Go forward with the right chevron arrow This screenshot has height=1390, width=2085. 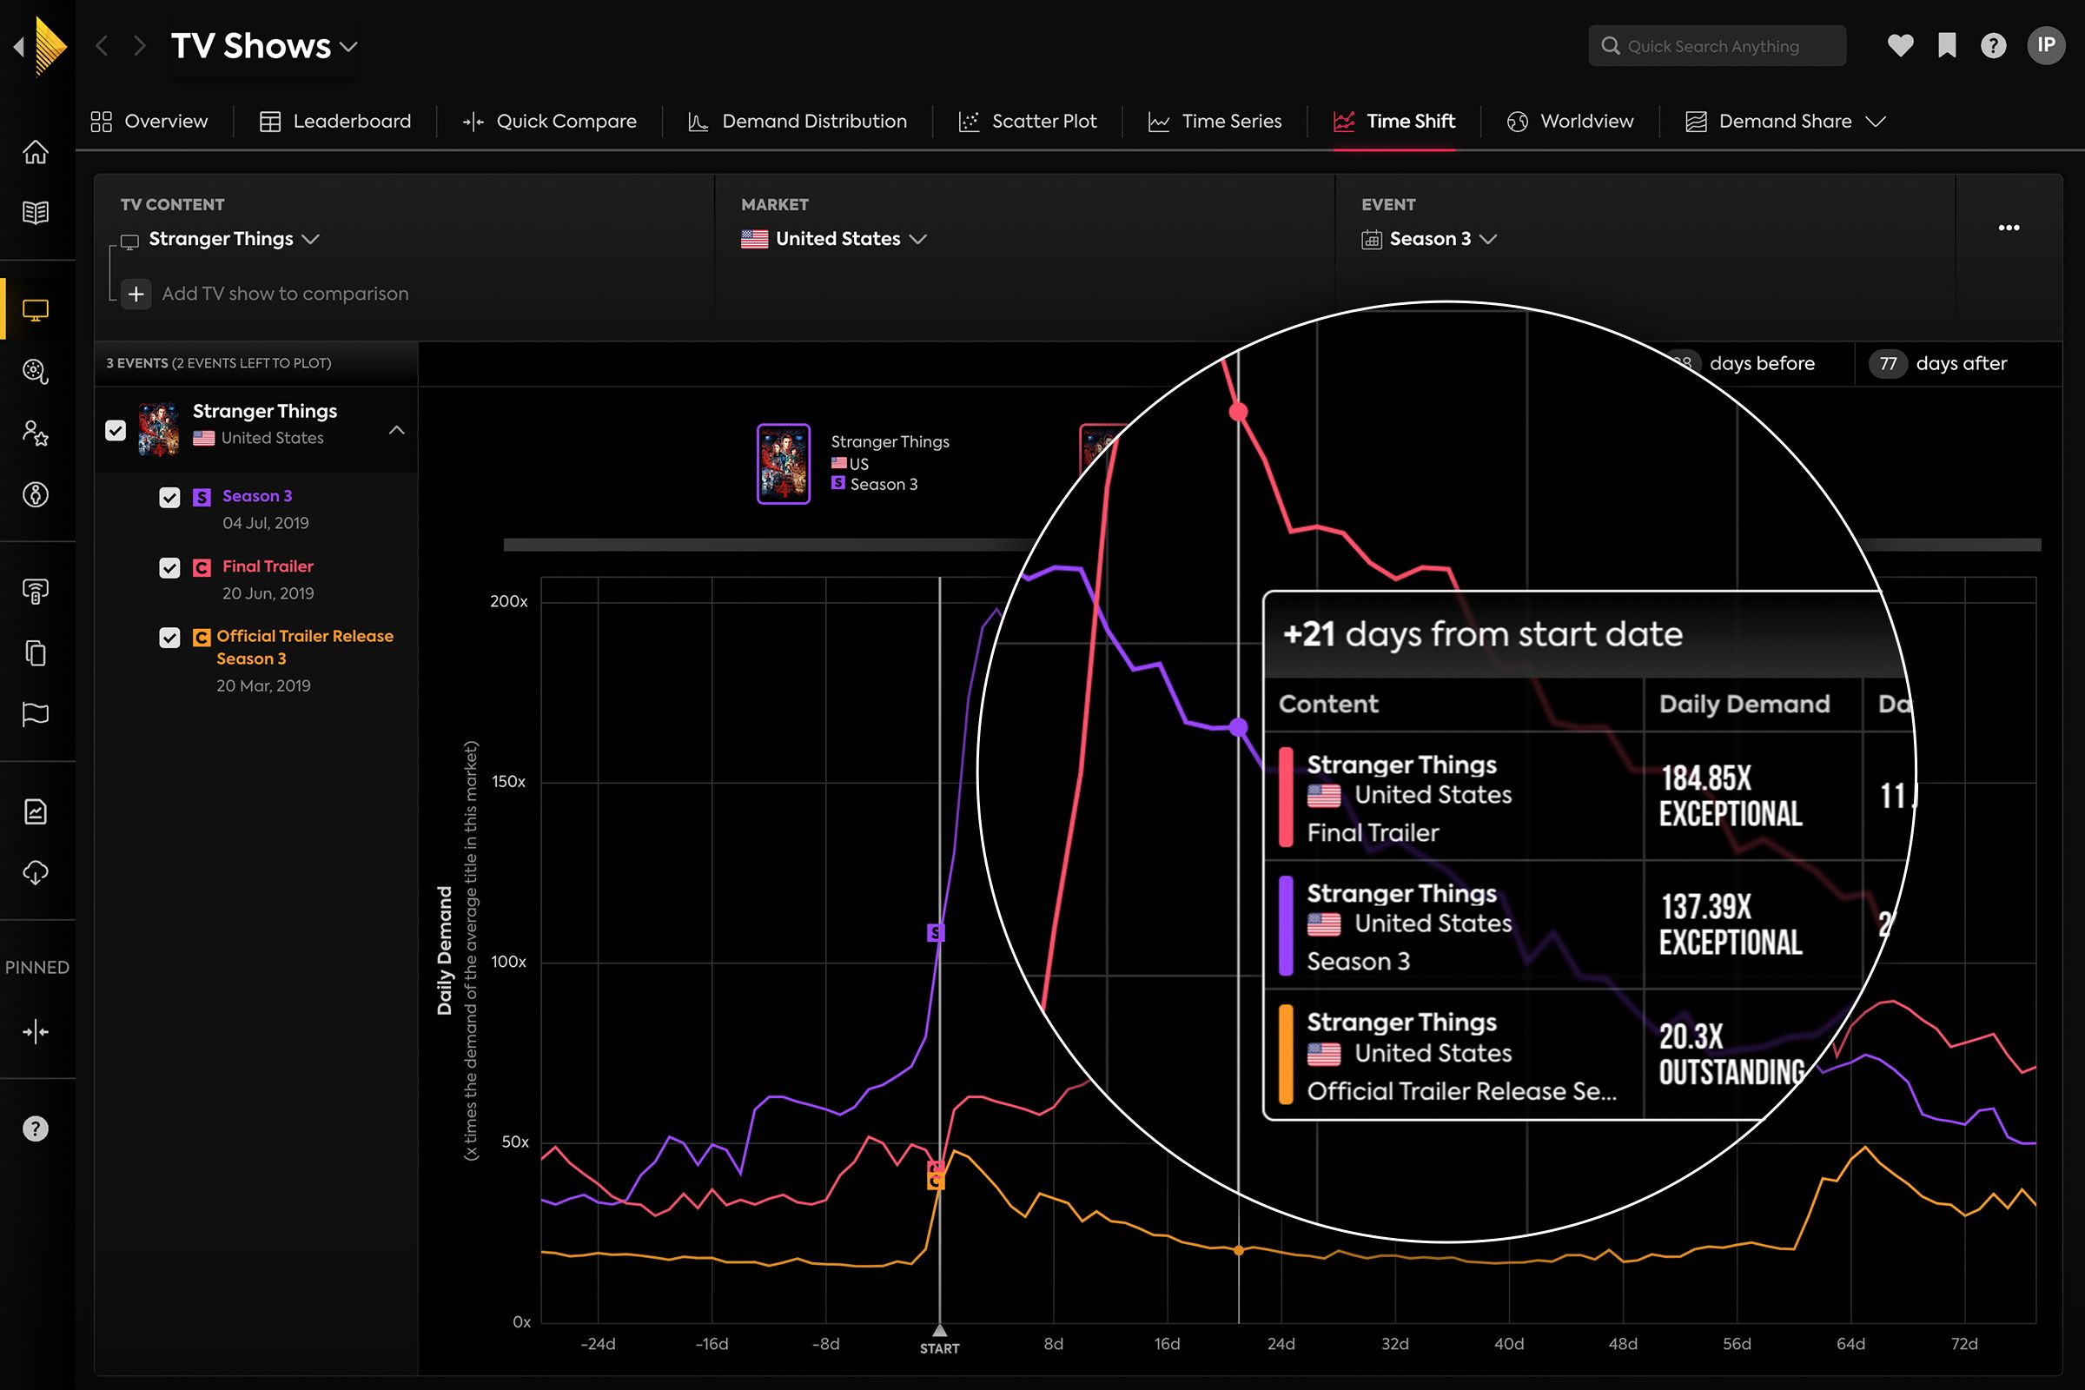[139, 45]
